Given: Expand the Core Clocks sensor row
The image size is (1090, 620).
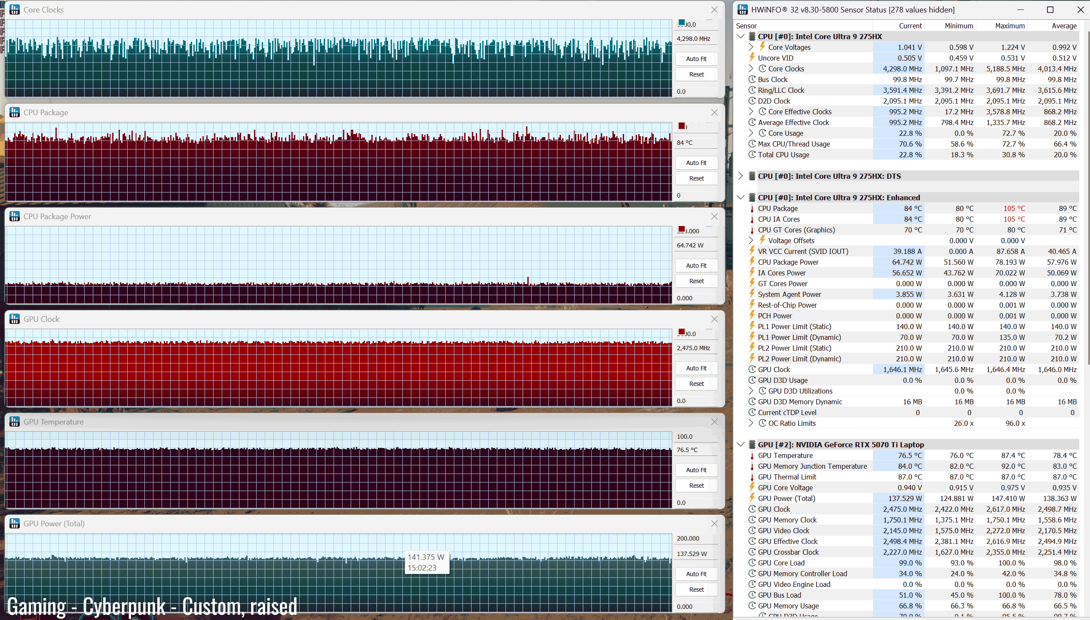Looking at the screenshot, I should click(x=751, y=69).
